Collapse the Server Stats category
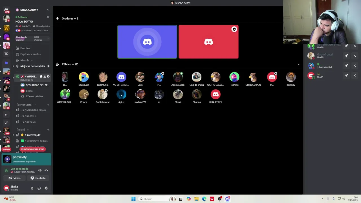361x203 pixels. pos(26,105)
